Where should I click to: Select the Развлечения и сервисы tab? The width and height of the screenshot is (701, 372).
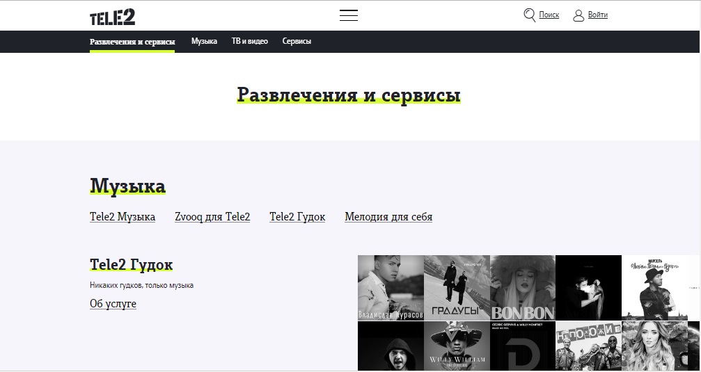132,42
